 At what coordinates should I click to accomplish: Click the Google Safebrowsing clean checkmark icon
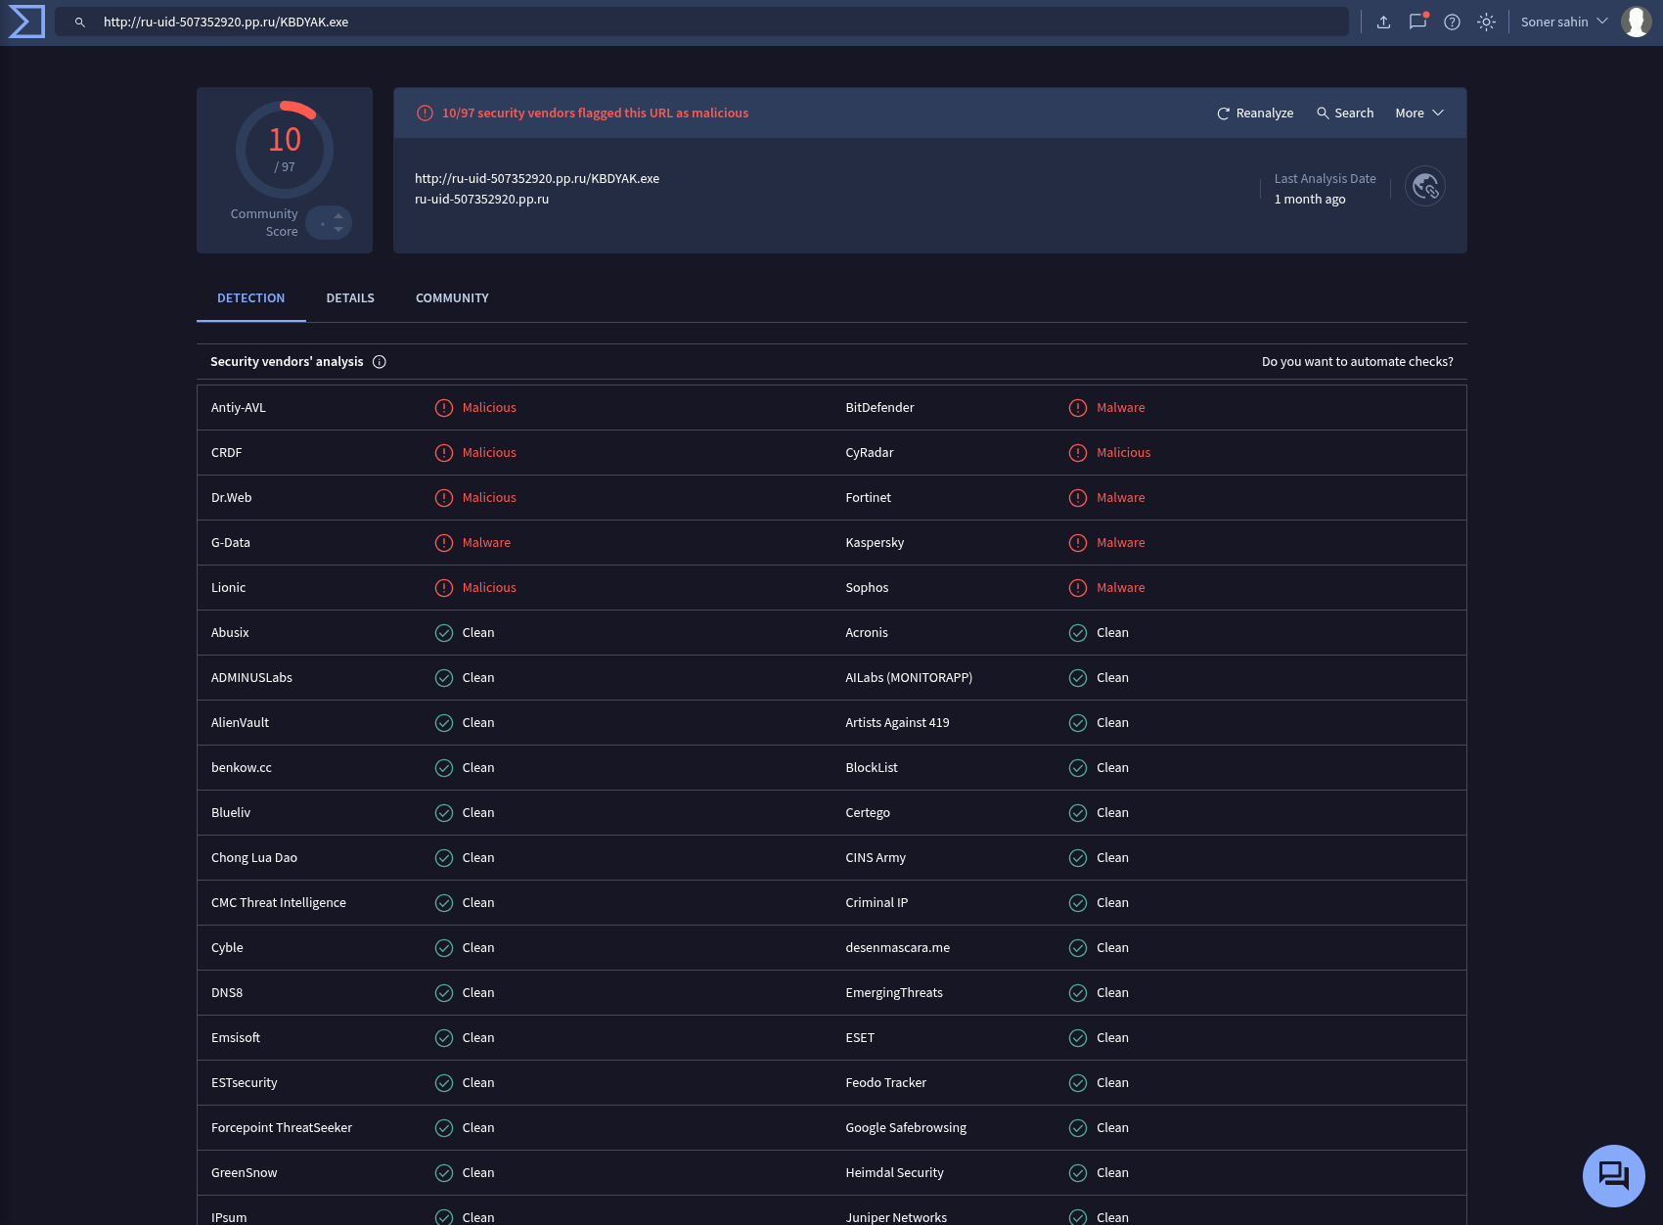tap(1078, 1127)
